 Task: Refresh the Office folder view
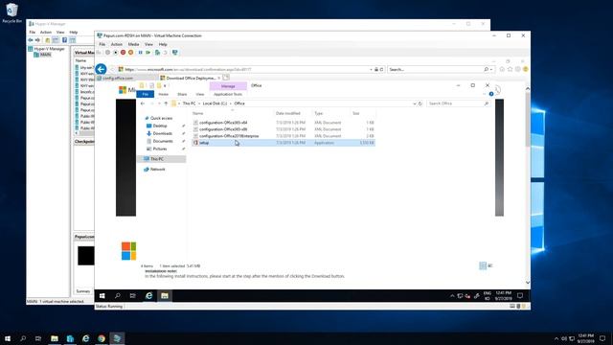pos(420,103)
